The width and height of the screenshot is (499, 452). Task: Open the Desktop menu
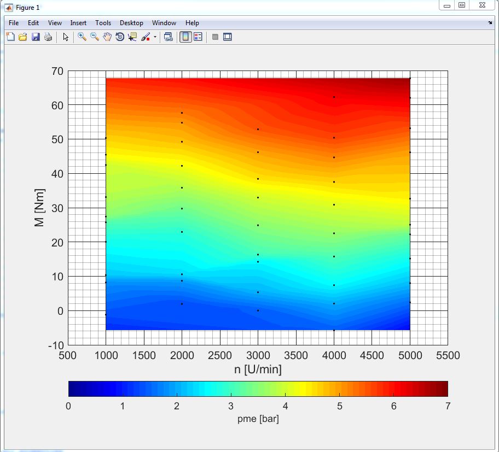click(x=131, y=23)
